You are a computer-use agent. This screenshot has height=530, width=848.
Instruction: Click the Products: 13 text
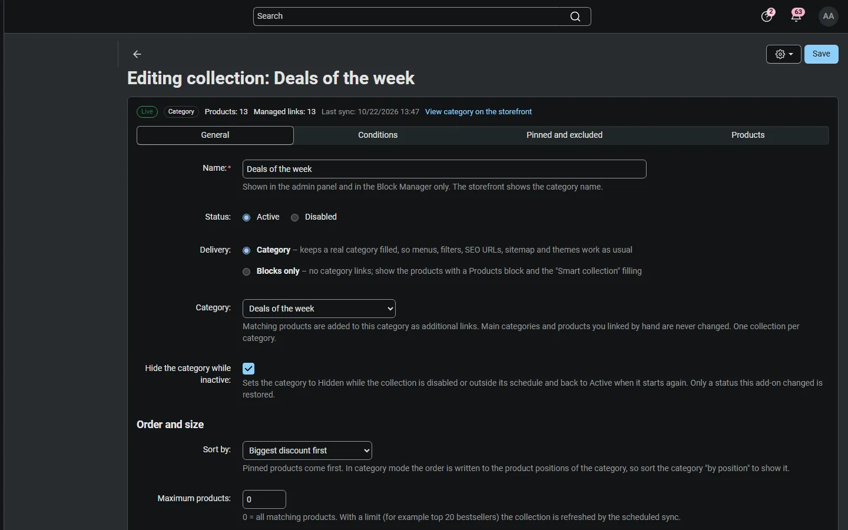click(226, 112)
